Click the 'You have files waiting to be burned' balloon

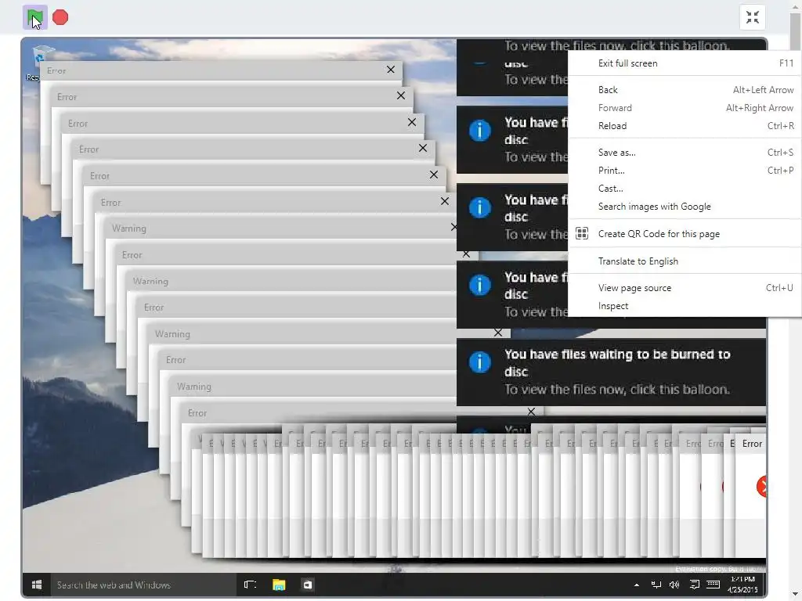click(x=611, y=372)
